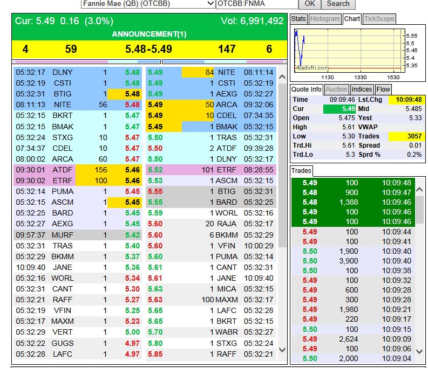
Task: Click the ETRF bid of 100 at 5.46
Action: [78, 180]
